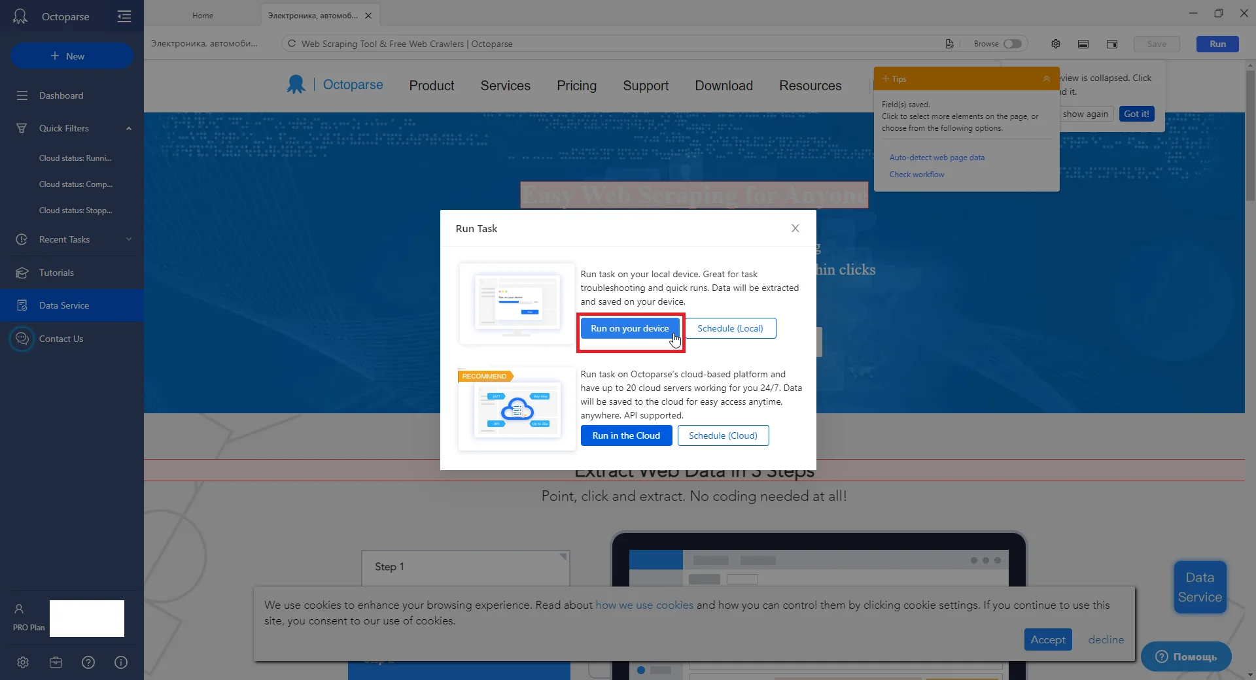Reload the page with the refresh icon
Screen dimensions: 1256x680
(292, 44)
